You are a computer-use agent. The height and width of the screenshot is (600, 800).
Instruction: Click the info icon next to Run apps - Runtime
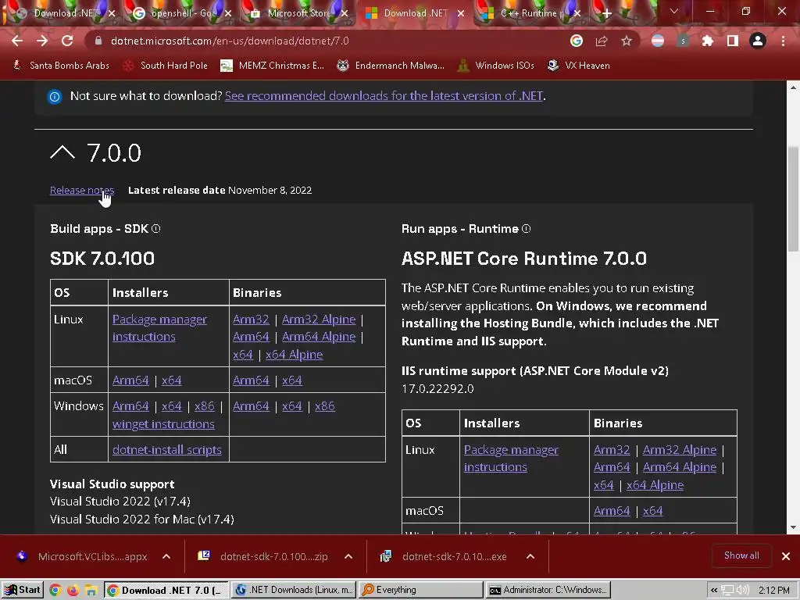point(526,229)
